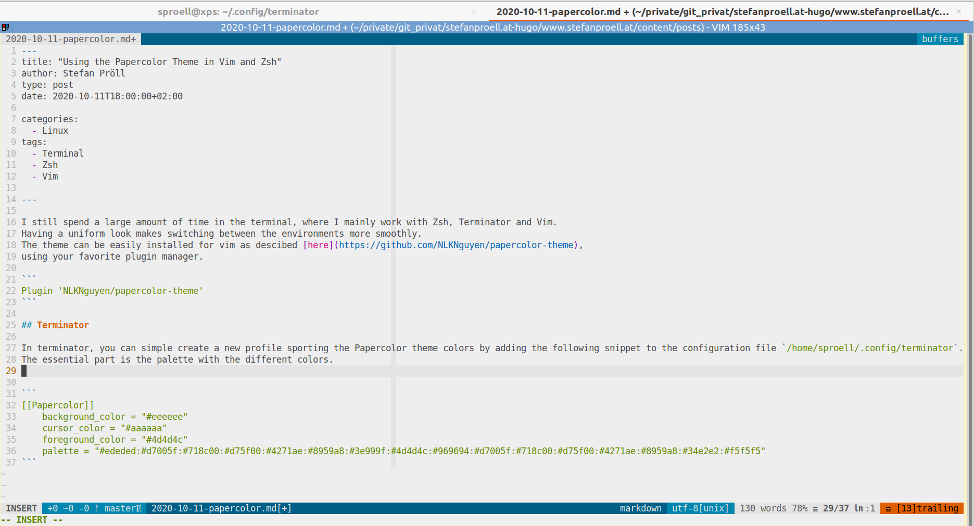Click the [13]trailing whitespace warning
Viewport: 974px width, 526px height.
[922, 508]
